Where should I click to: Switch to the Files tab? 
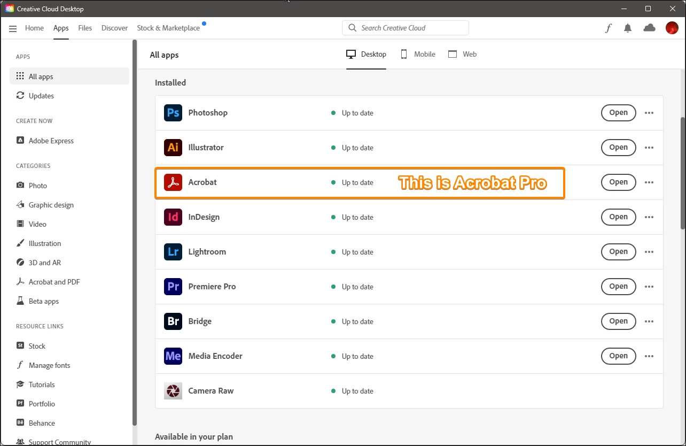85,28
